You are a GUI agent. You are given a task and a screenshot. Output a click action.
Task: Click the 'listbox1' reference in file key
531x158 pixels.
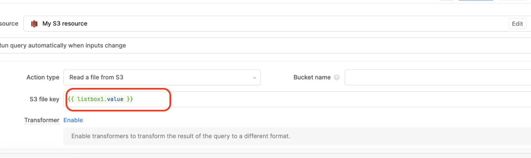coord(91,99)
